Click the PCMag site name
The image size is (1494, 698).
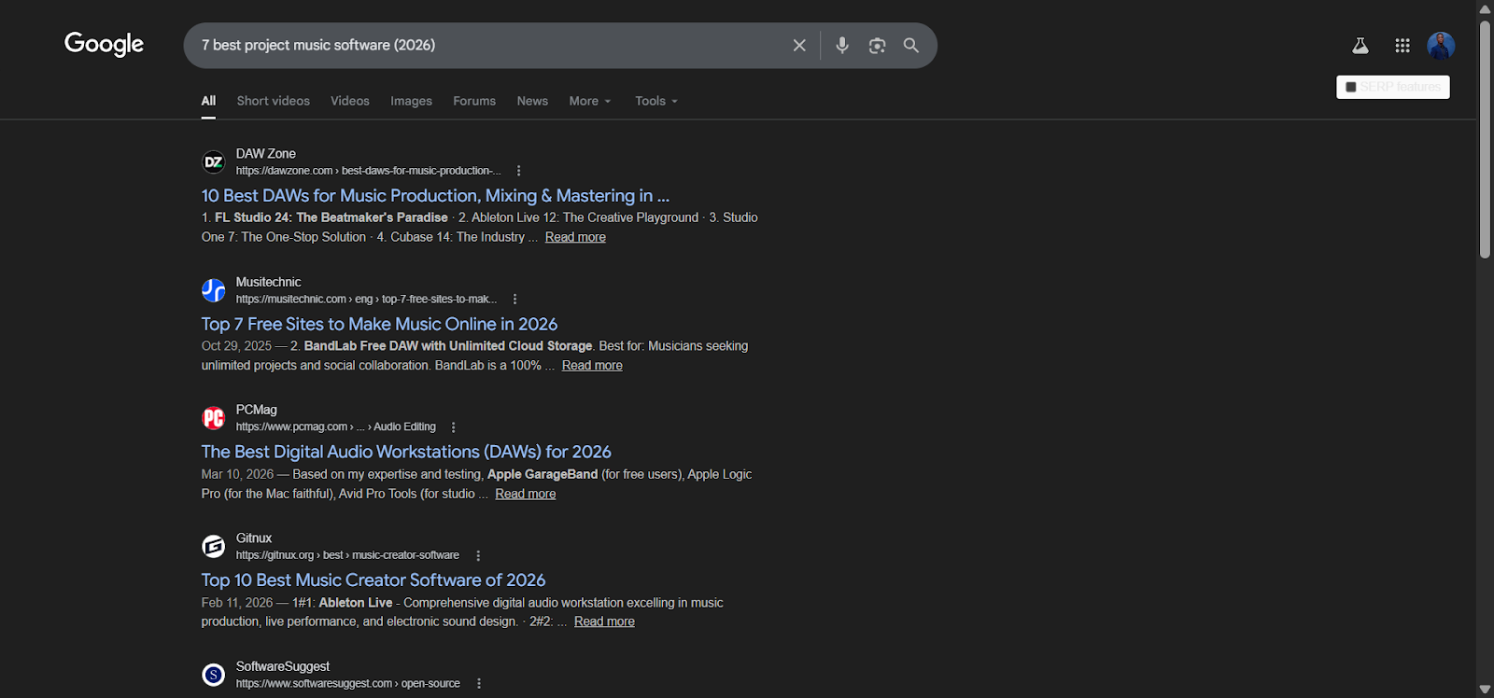coord(256,410)
